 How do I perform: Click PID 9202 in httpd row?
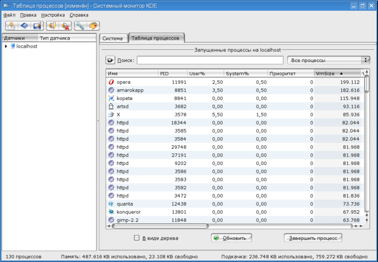pos(180,163)
